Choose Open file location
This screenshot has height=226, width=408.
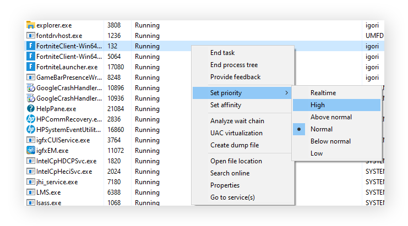pyautogui.click(x=236, y=161)
